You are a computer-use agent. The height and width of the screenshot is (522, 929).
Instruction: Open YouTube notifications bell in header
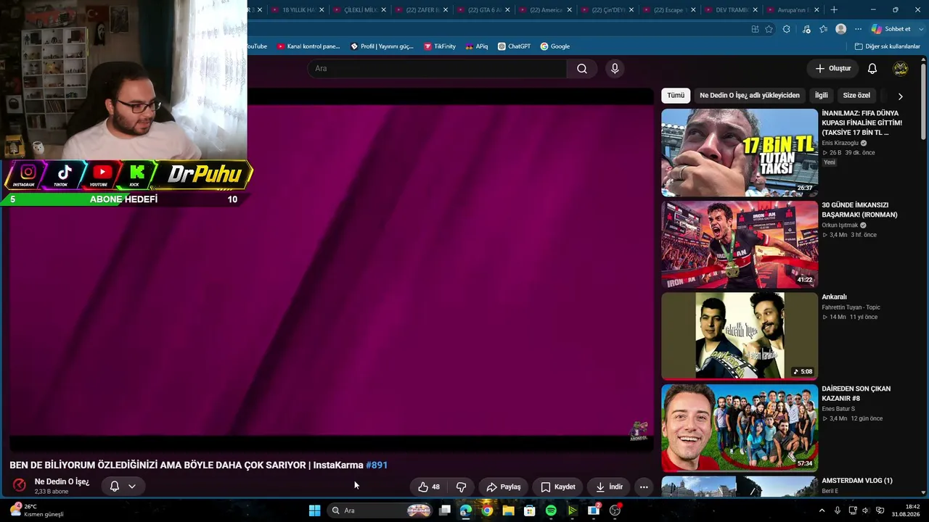point(872,68)
